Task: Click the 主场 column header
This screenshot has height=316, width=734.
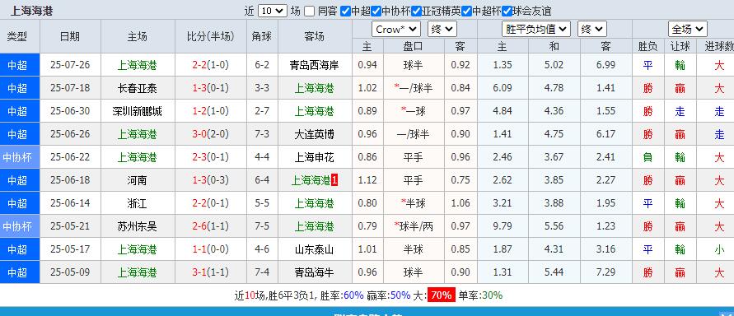Action: [x=138, y=36]
